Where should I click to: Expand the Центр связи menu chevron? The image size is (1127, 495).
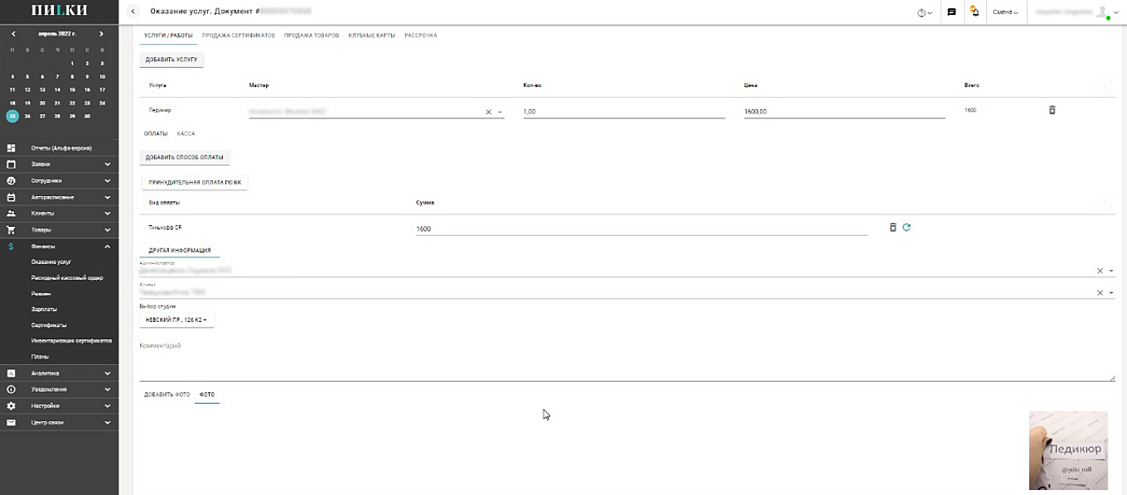108,422
